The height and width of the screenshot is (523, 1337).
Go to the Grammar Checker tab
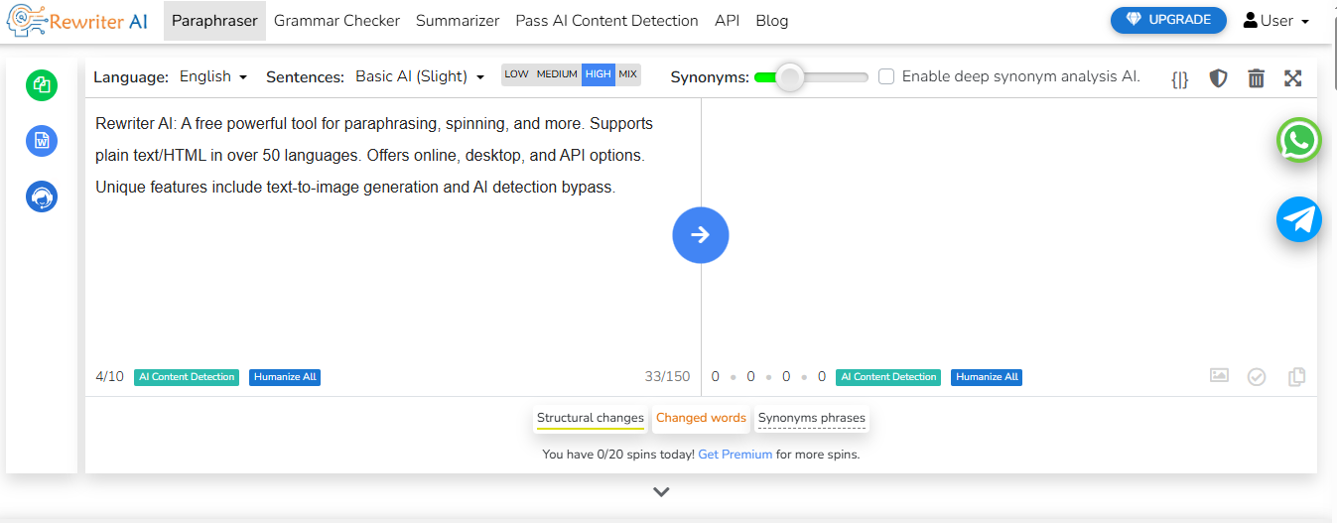point(336,21)
